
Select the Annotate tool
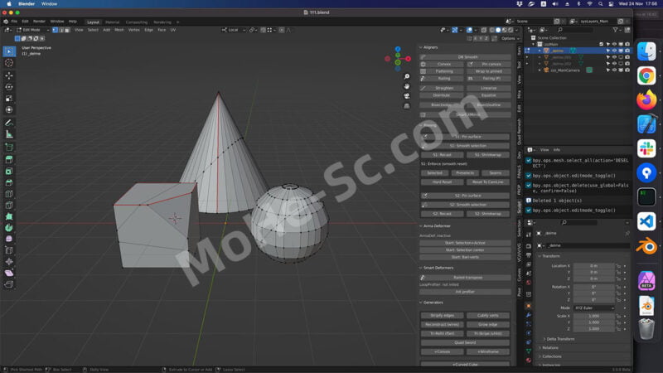(x=9, y=123)
